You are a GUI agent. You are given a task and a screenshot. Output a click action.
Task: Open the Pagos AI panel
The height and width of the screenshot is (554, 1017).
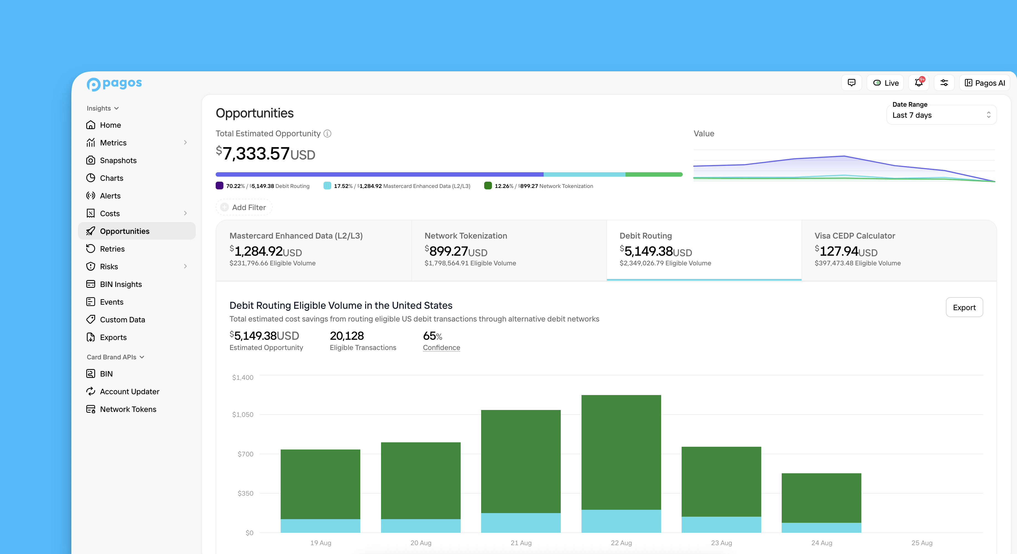pos(985,83)
